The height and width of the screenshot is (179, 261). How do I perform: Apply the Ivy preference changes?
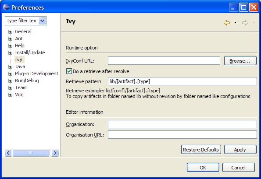click(240, 149)
